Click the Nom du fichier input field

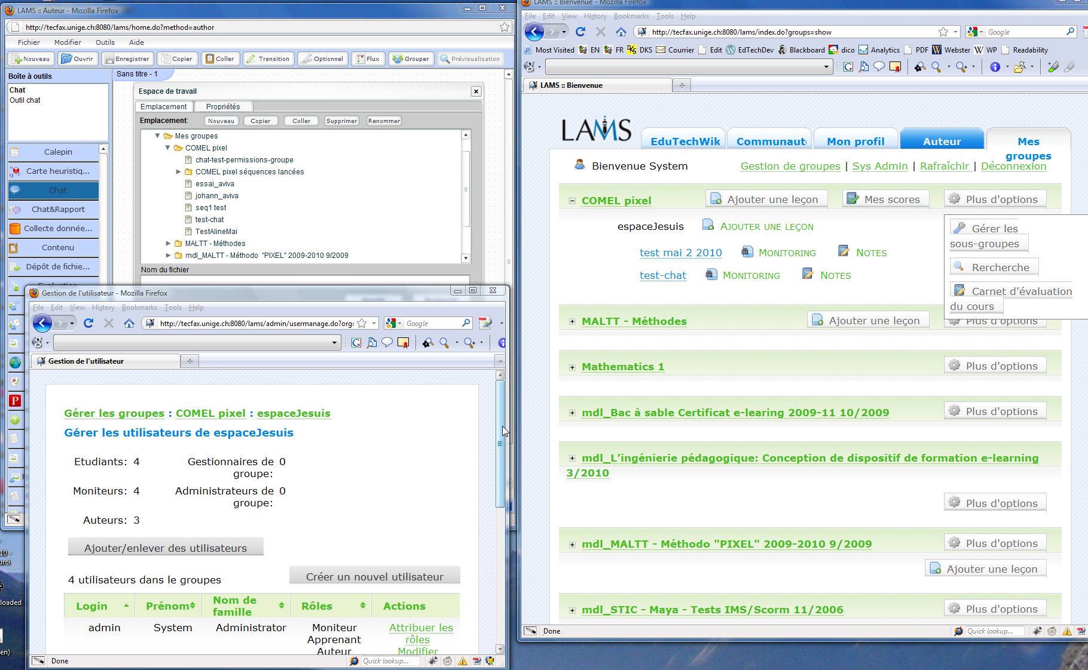pyautogui.click(x=305, y=279)
